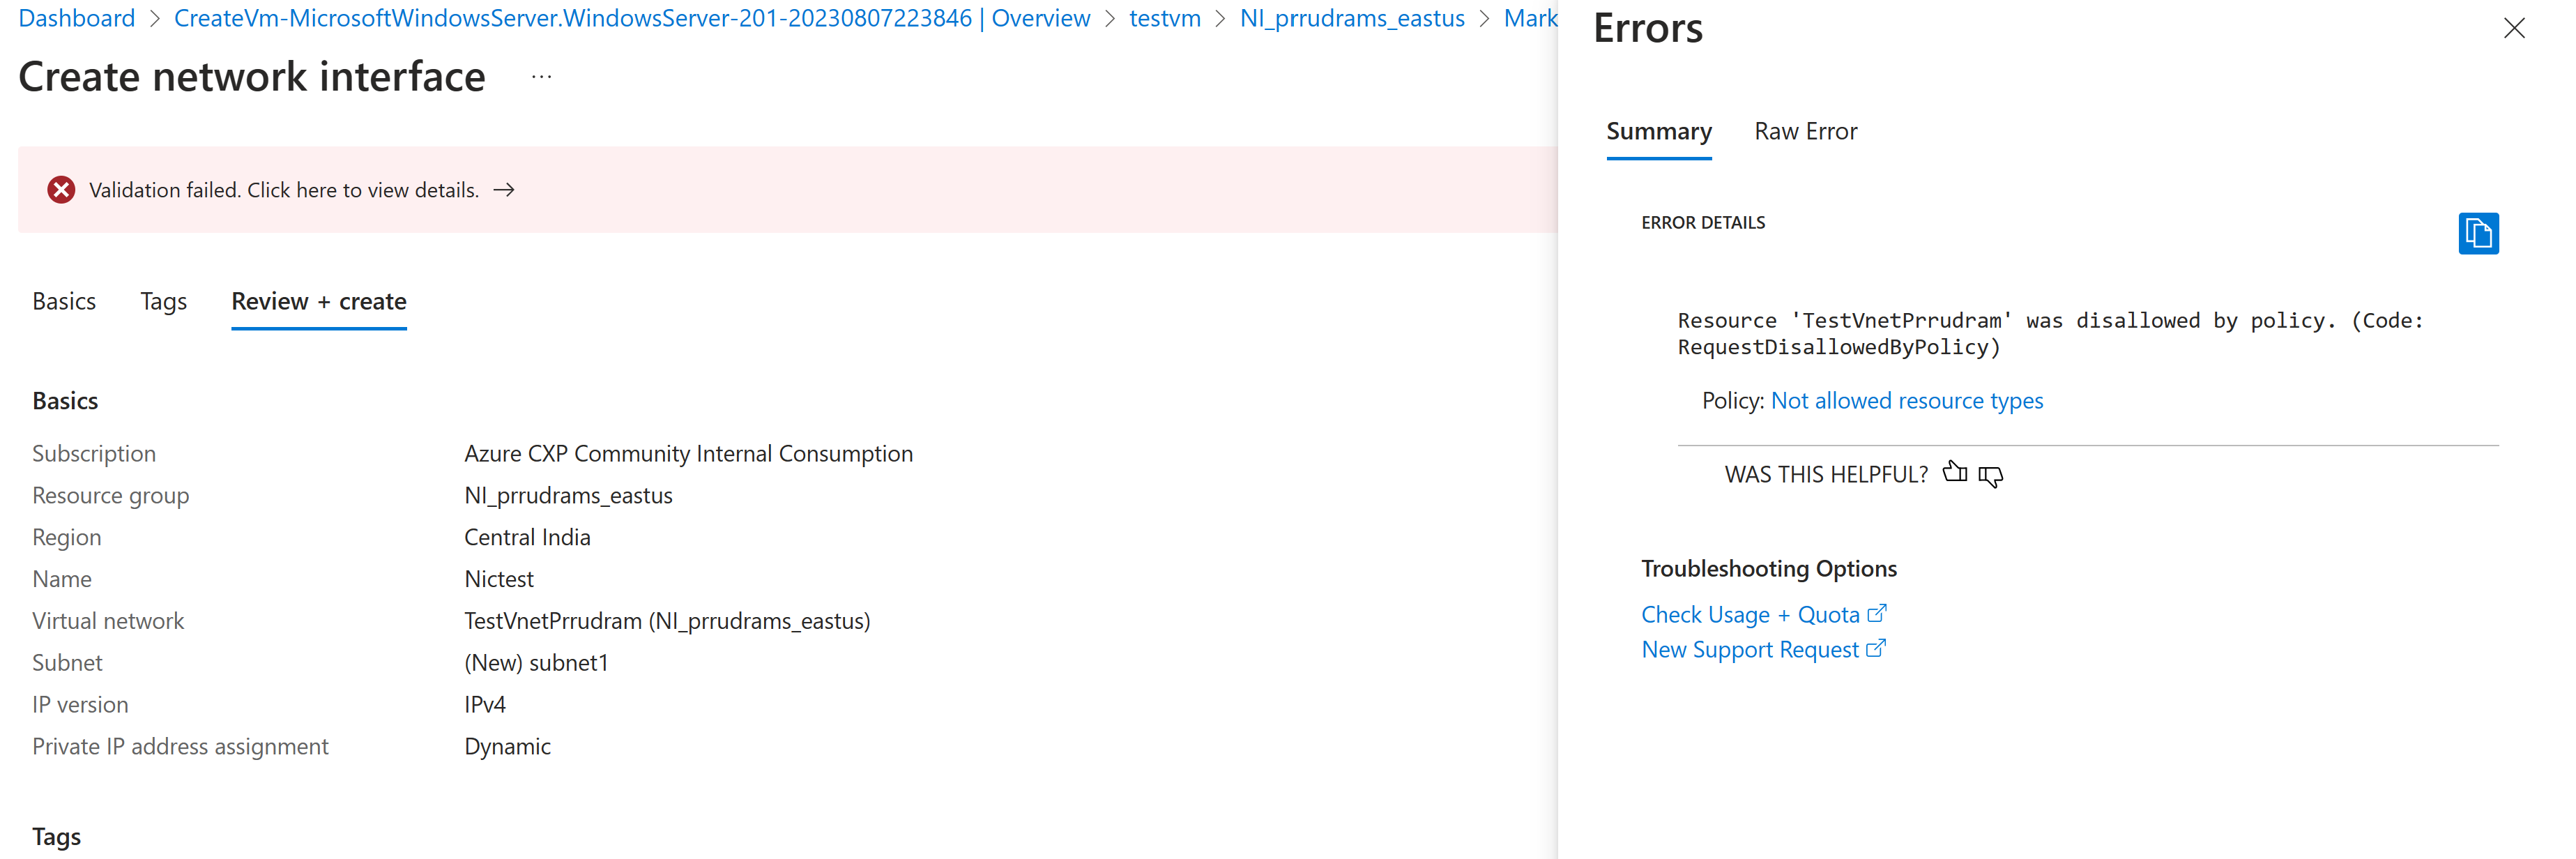Screen dimensions: 2576x859
Task: Click private IP assignment value Dynamic
Action: 507,747
